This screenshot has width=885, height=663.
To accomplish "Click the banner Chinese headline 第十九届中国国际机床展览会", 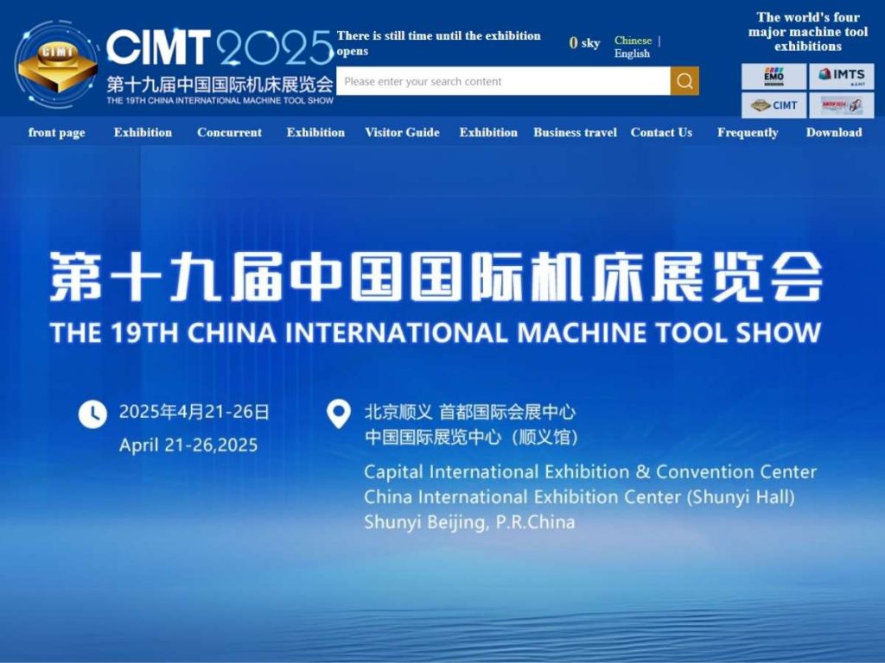I will click(x=436, y=276).
